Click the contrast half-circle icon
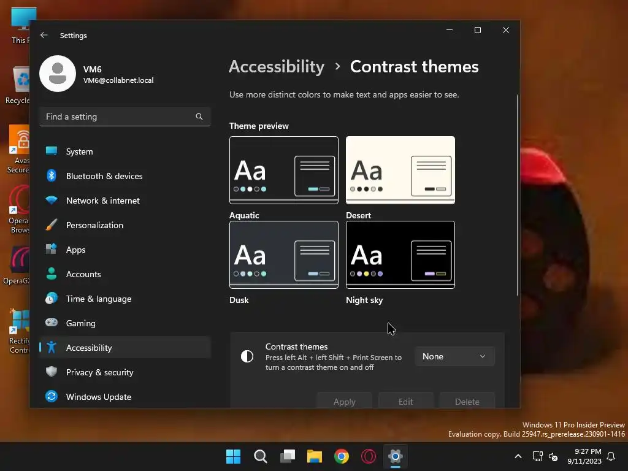This screenshot has height=471, width=628. tap(247, 356)
